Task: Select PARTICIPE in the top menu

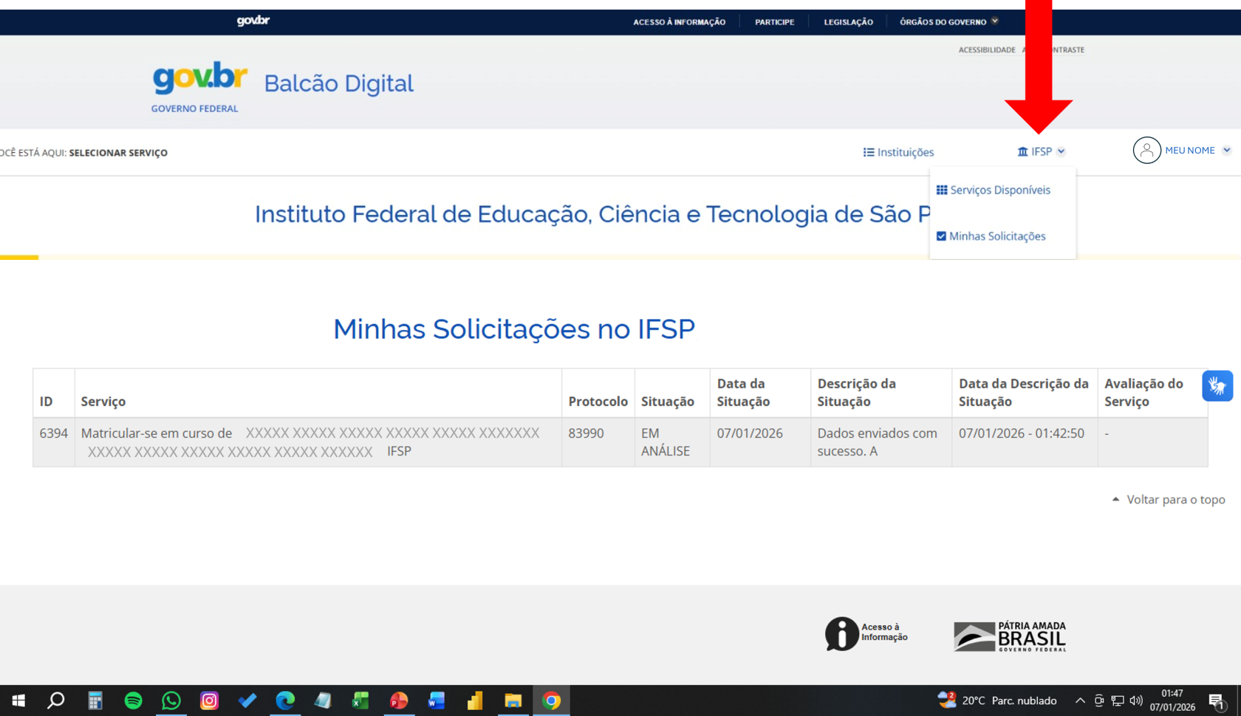Action: (774, 21)
